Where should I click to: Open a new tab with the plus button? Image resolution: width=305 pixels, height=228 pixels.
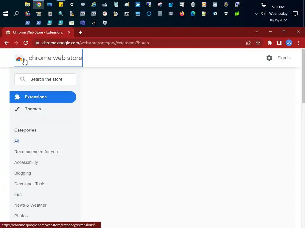[x=80, y=32]
